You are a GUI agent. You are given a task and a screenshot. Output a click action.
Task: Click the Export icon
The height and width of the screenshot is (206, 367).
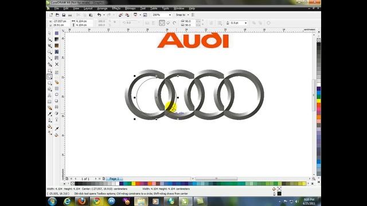127,15
